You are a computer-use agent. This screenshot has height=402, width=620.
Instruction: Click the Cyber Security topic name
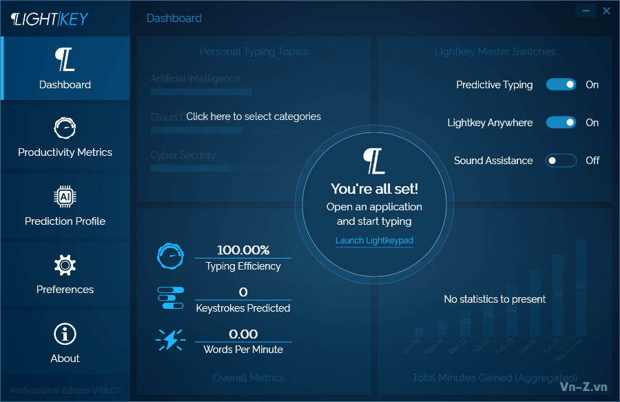183,155
